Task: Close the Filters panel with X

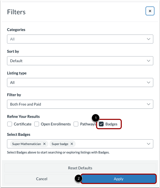Action: [x=150, y=11]
